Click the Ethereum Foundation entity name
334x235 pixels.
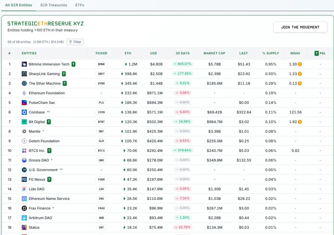click(47, 93)
